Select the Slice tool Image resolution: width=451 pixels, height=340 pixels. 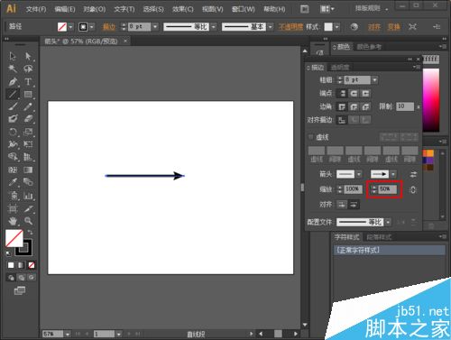[x=28, y=208]
